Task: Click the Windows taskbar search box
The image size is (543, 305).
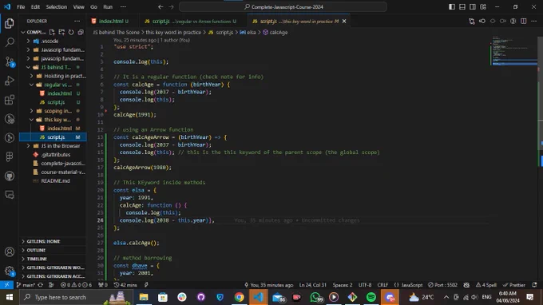Action: coord(76,297)
